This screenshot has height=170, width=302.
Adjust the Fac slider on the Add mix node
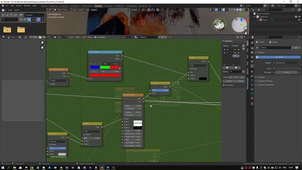92,138
